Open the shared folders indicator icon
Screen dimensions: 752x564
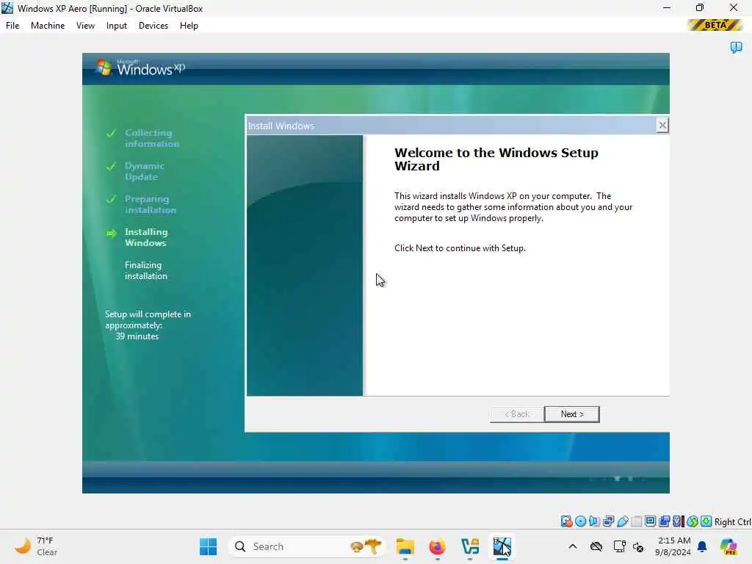637,521
